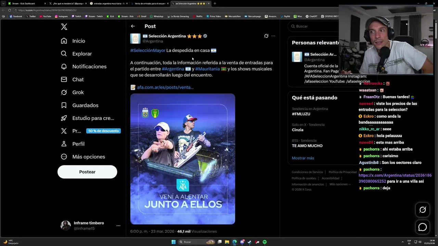
Task: Open Guardados bookmarks in the sidebar
Action: pyautogui.click(x=79, y=105)
